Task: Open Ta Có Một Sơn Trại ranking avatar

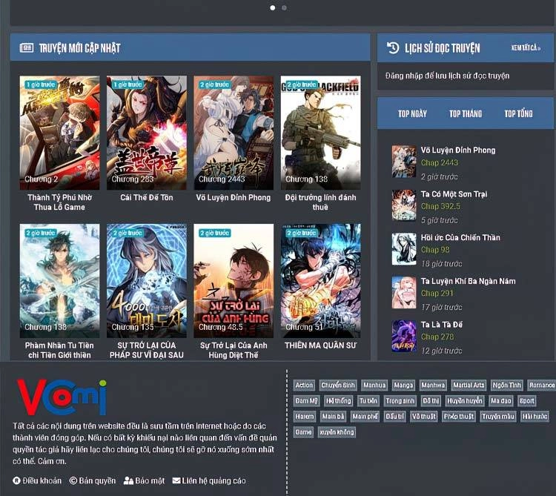Action: pyautogui.click(x=404, y=205)
